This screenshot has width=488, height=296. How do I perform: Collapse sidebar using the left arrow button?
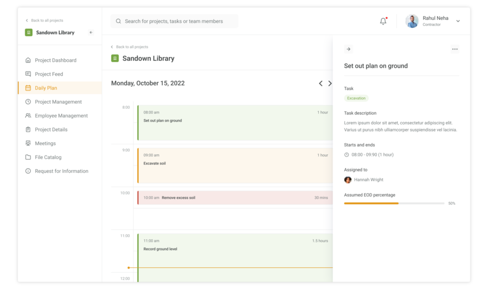click(x=91, y=32)
